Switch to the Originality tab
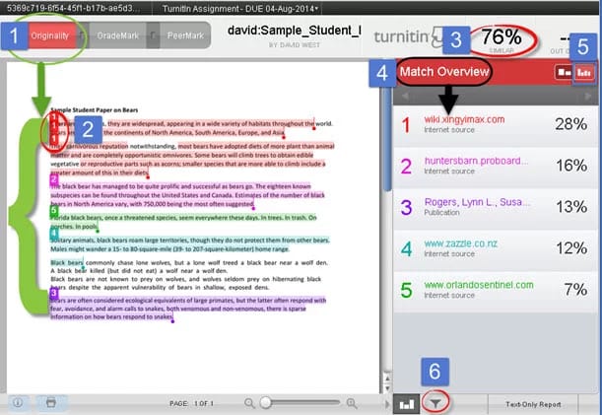 (50, 35)
